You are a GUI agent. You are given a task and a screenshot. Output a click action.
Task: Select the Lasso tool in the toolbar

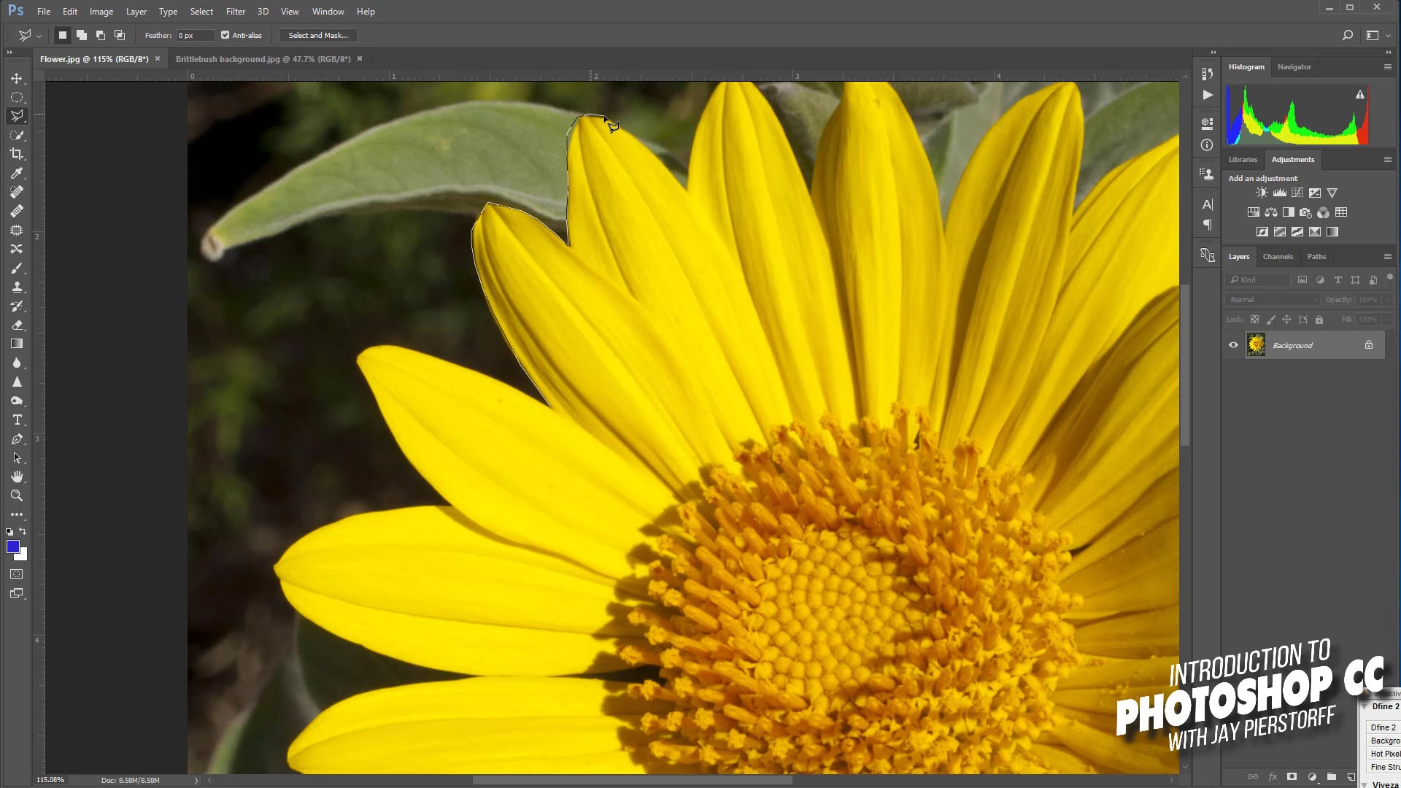(x=17, y=115)
